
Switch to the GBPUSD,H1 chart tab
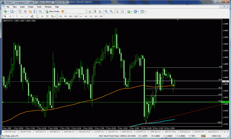pos(156,132)
